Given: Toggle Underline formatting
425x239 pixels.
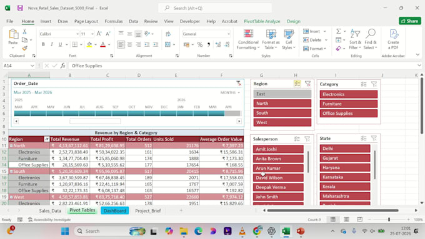Looking at the screenshot, I should click(60, 44).
